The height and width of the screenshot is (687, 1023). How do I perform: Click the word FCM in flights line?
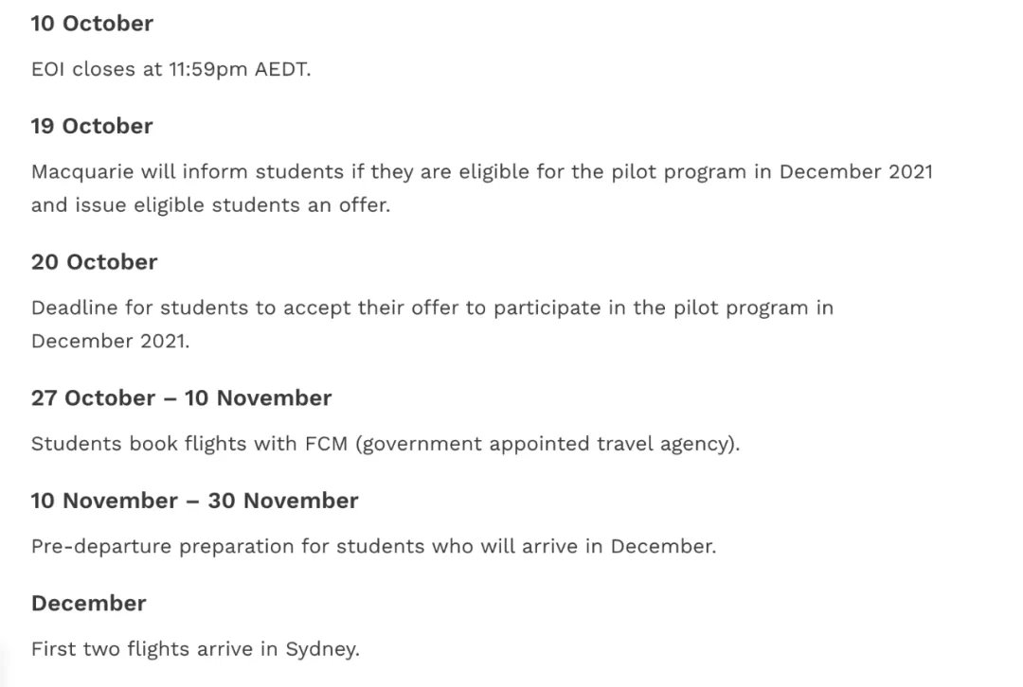tap(326, 444)
